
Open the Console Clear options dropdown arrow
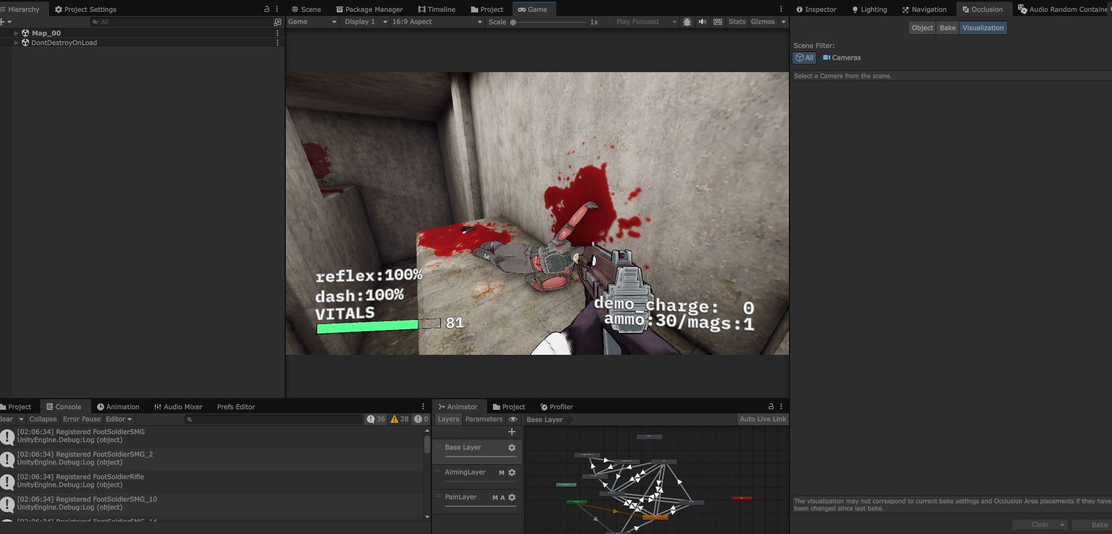coord(21,419)
